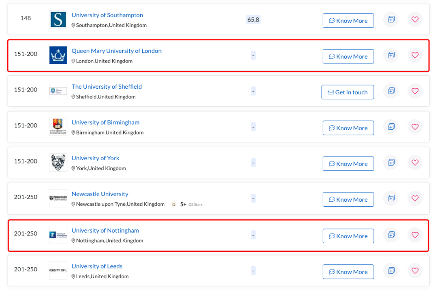Viewport: 439px width, 290px height.
Task: Open the University of York link
Action: tap(96, 158)
